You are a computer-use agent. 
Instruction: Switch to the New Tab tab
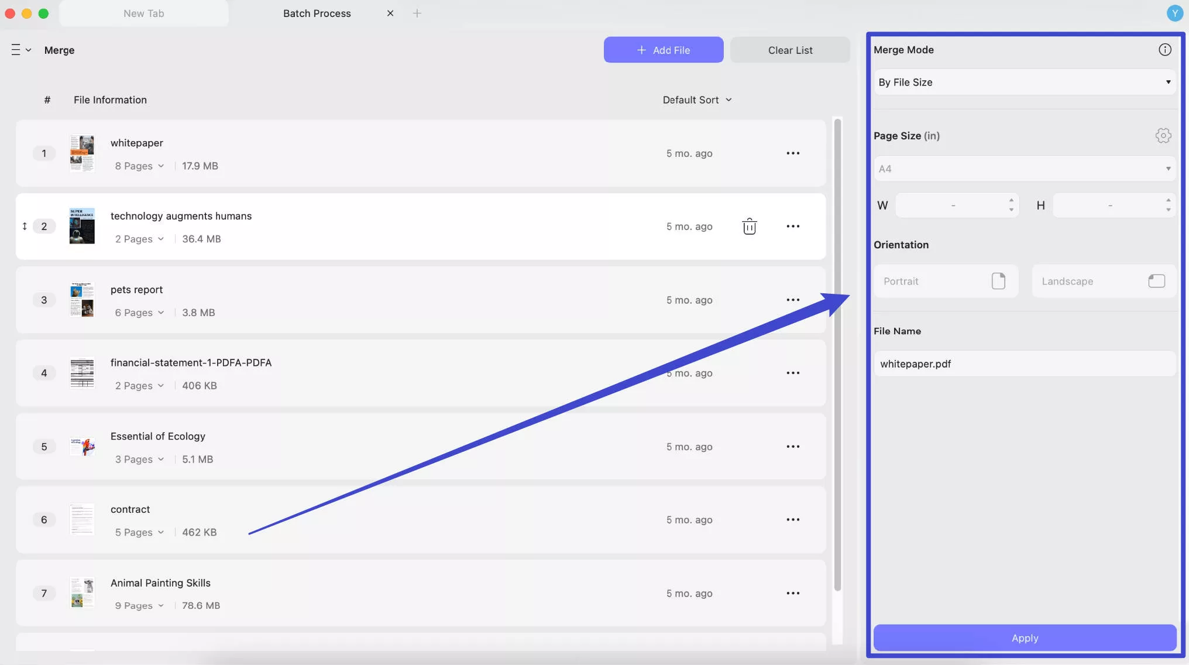(144, 13)
